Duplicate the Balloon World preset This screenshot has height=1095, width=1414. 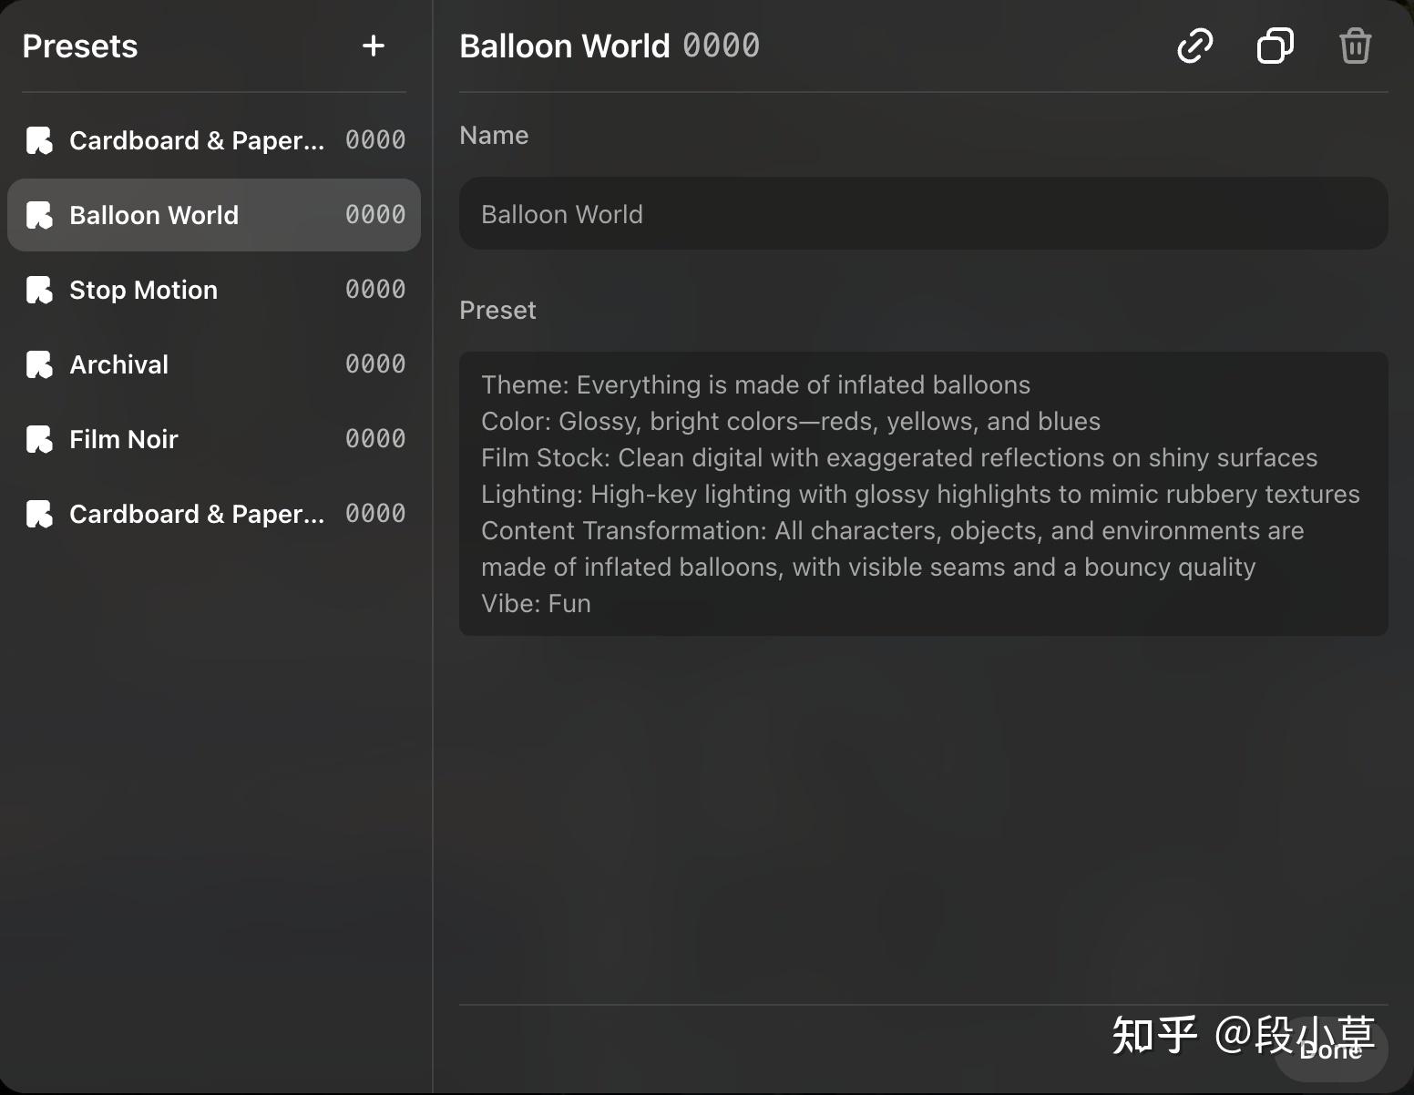[x=1276, y=46]
